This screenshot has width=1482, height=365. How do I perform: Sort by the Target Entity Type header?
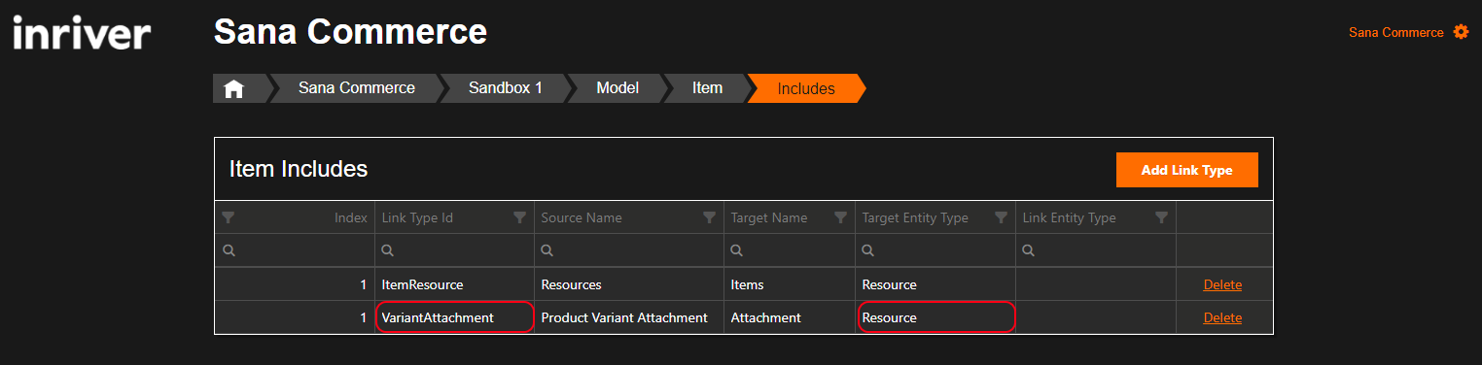915,217
